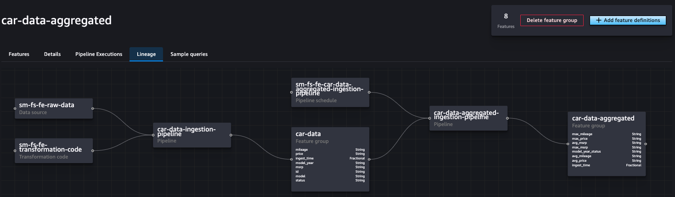Click the Delete feature group button
Screen dimensions: 675x197
coord(551,20)
